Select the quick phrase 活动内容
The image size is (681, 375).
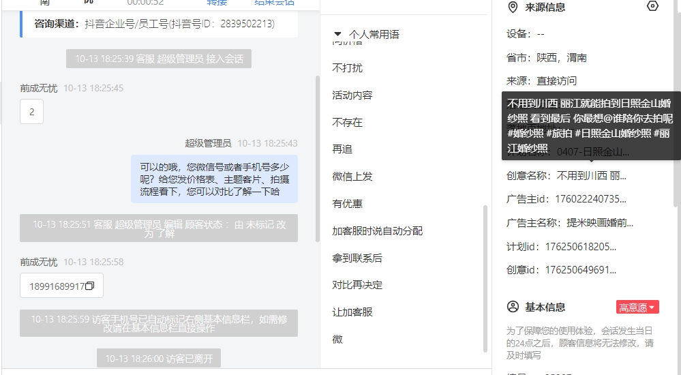pos(352,95)
